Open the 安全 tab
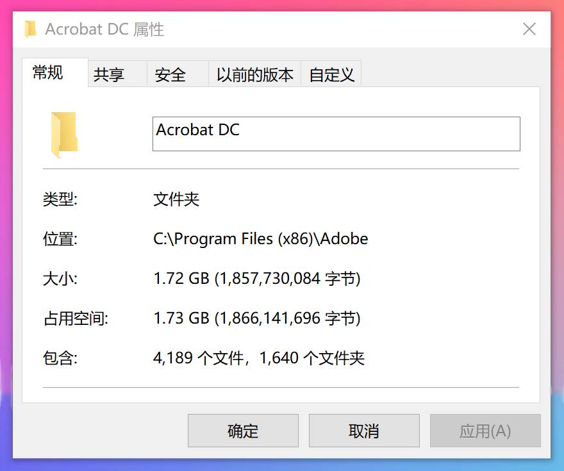 point(170,73)
